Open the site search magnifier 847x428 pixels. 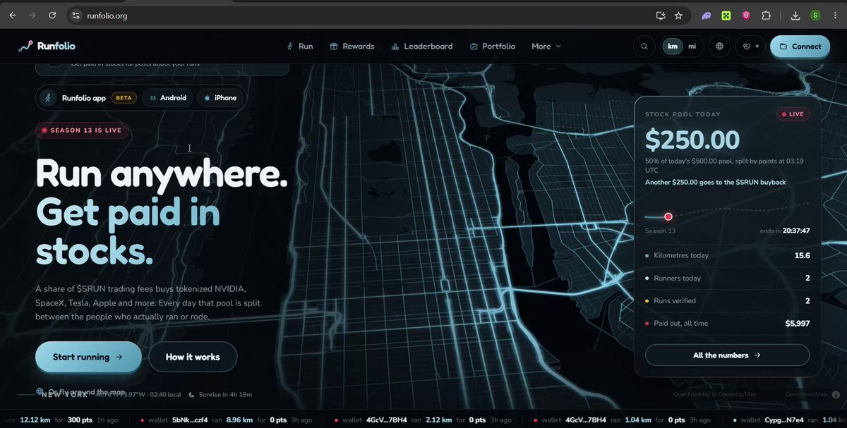coord(644,47)
